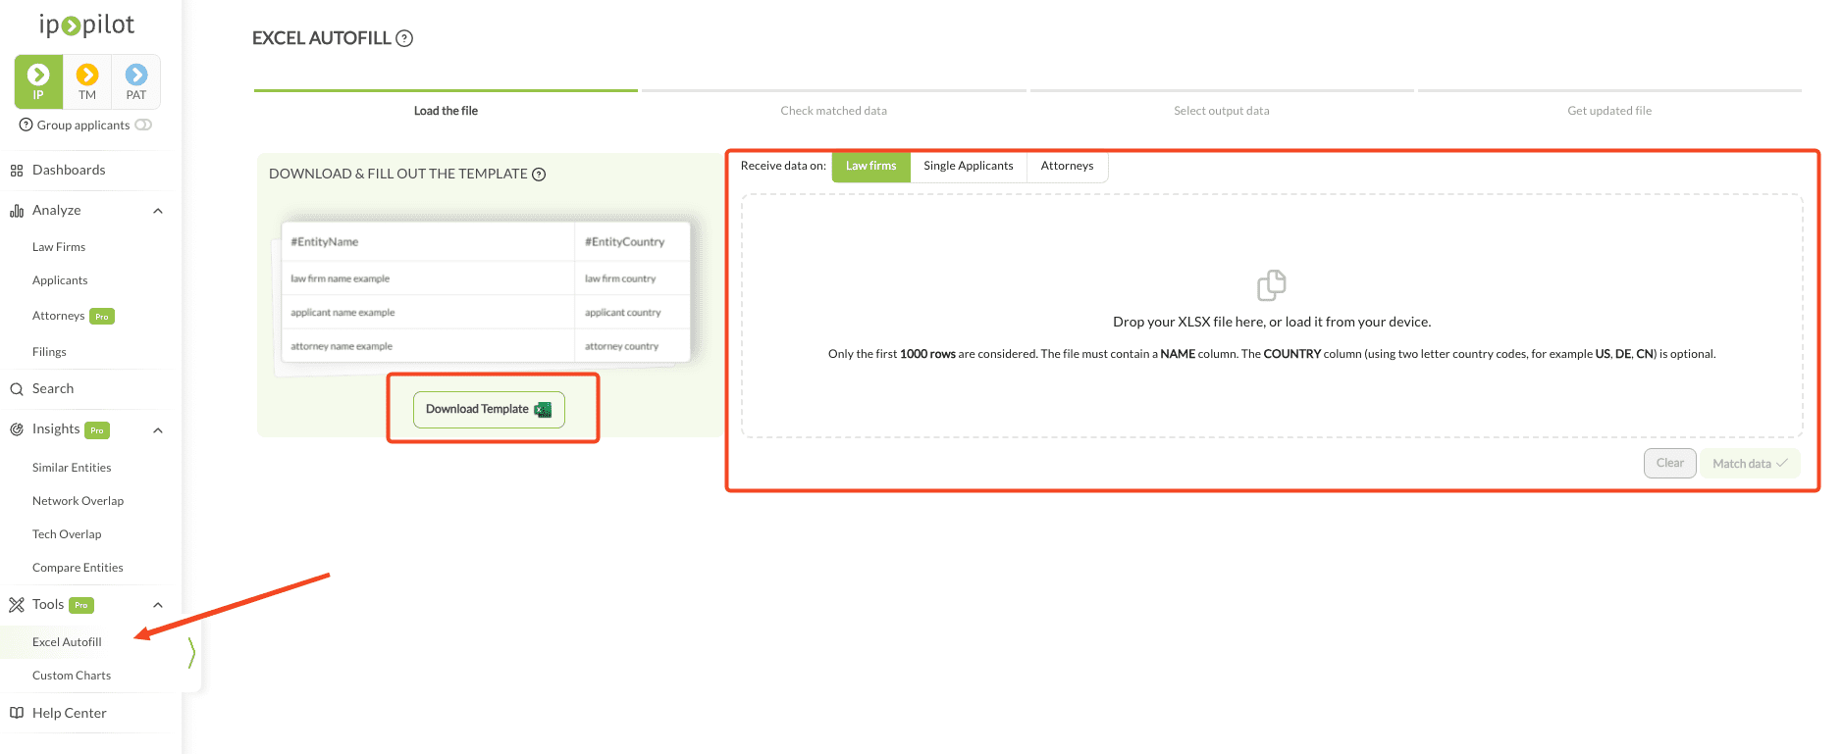Open Similar Entities under Insights
This screenshot has height=754, width=1843.
(x=72, y=468)
